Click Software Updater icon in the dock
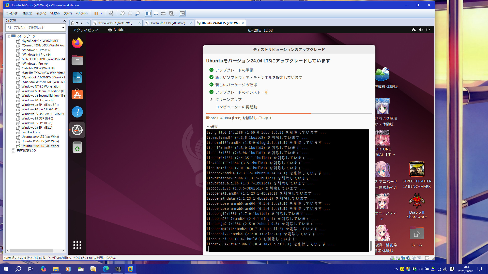The height and width of the screenshot is (274, 488). coord(77,130)
